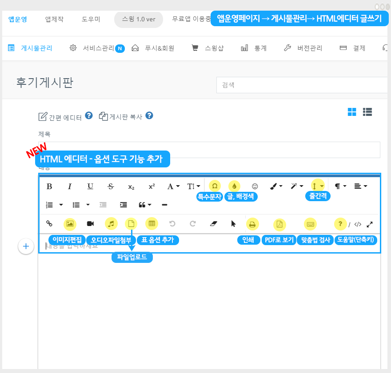
Task: Switch to the 앱제작 tab
Action: click(54, 19)
